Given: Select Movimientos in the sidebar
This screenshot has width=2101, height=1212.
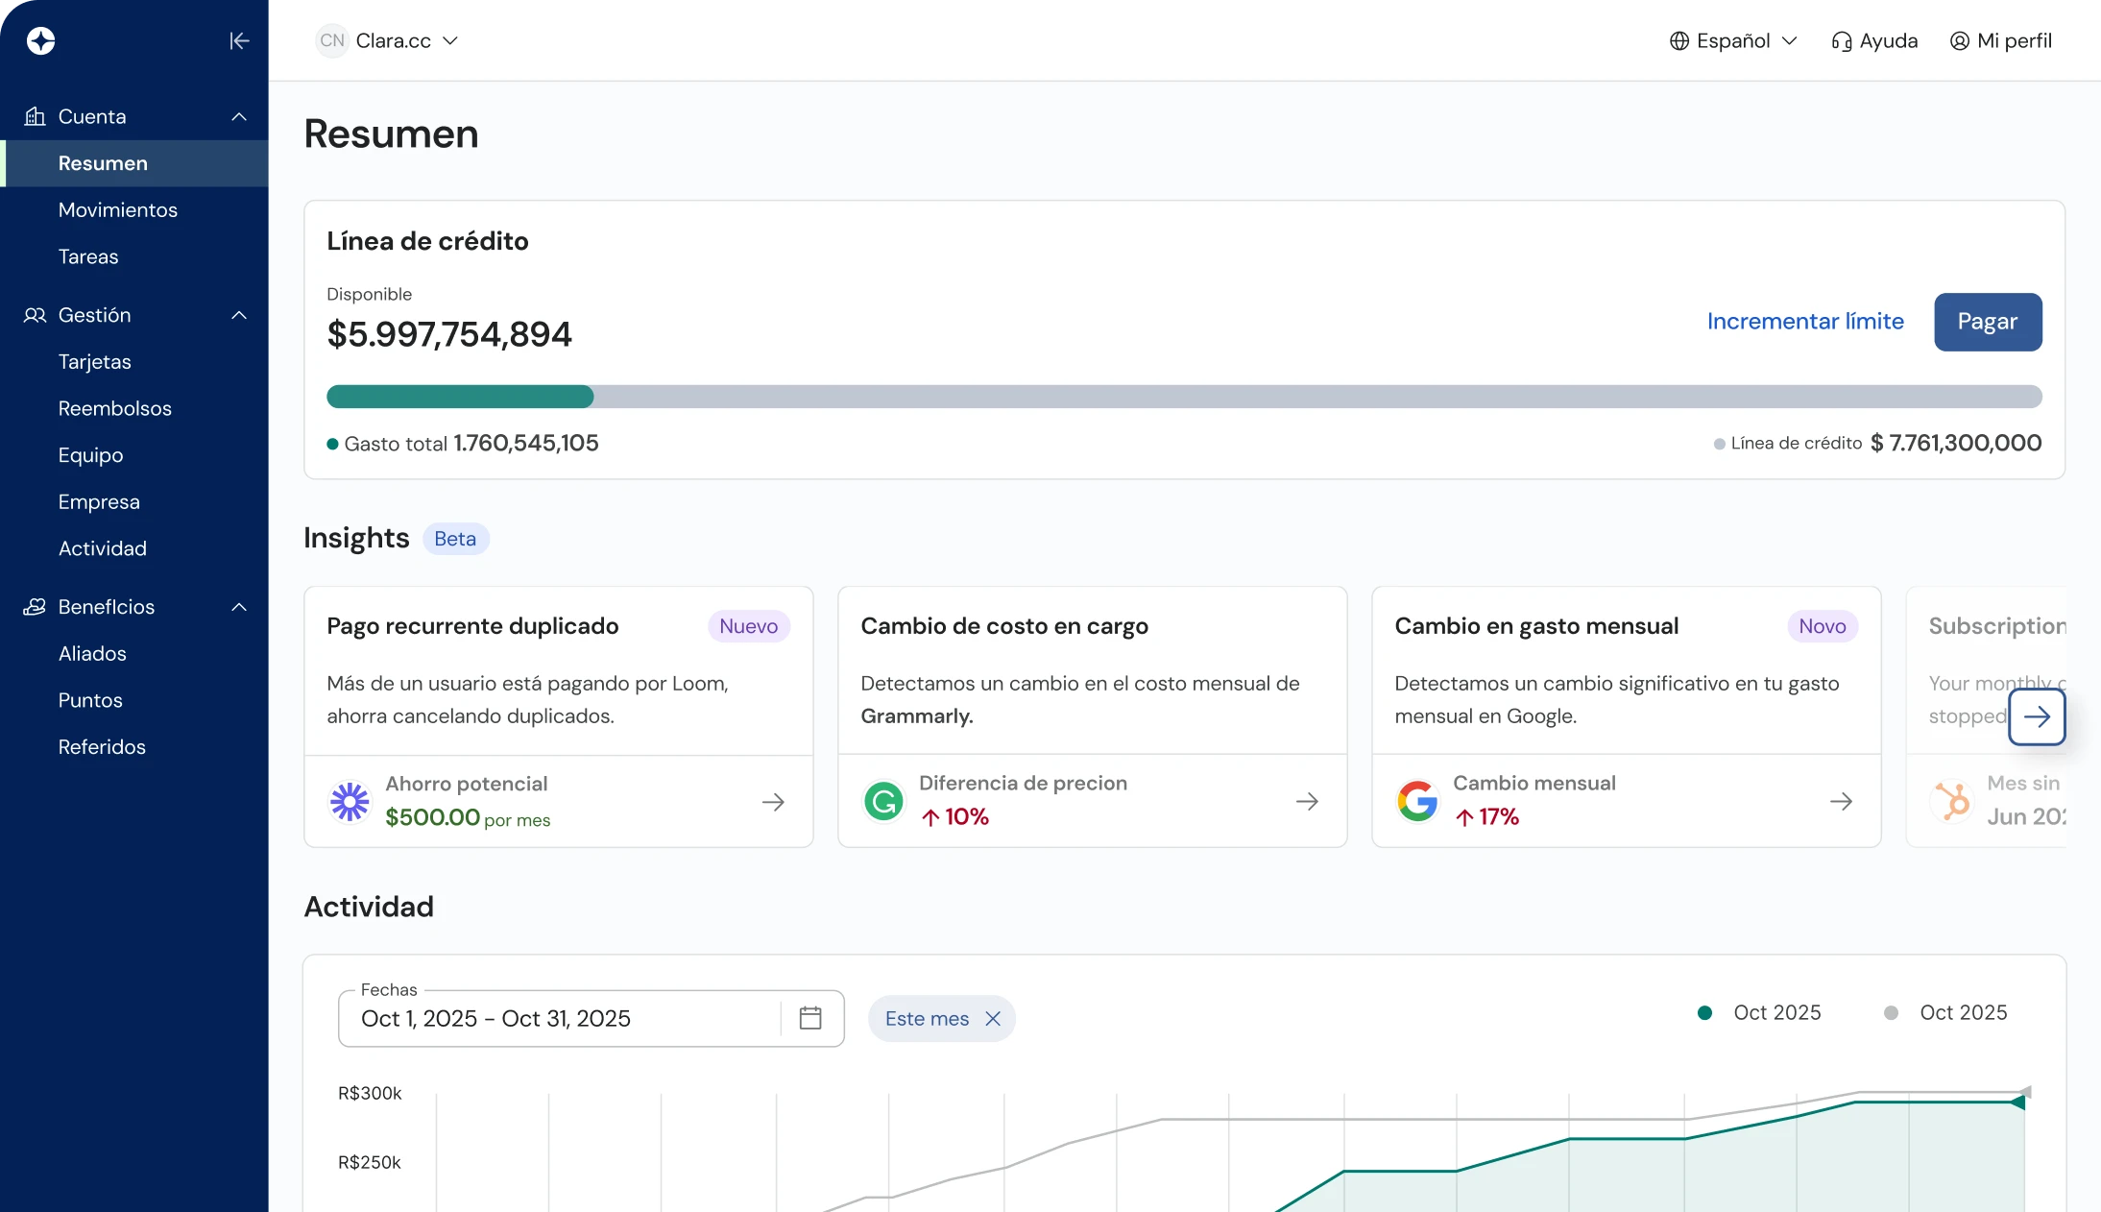Looking at the screenshot, I should [x=117, y=209].
